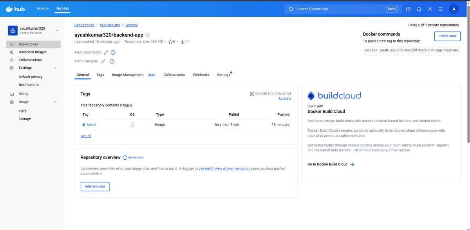Click the Add a description text

click(x=88, y=52)
